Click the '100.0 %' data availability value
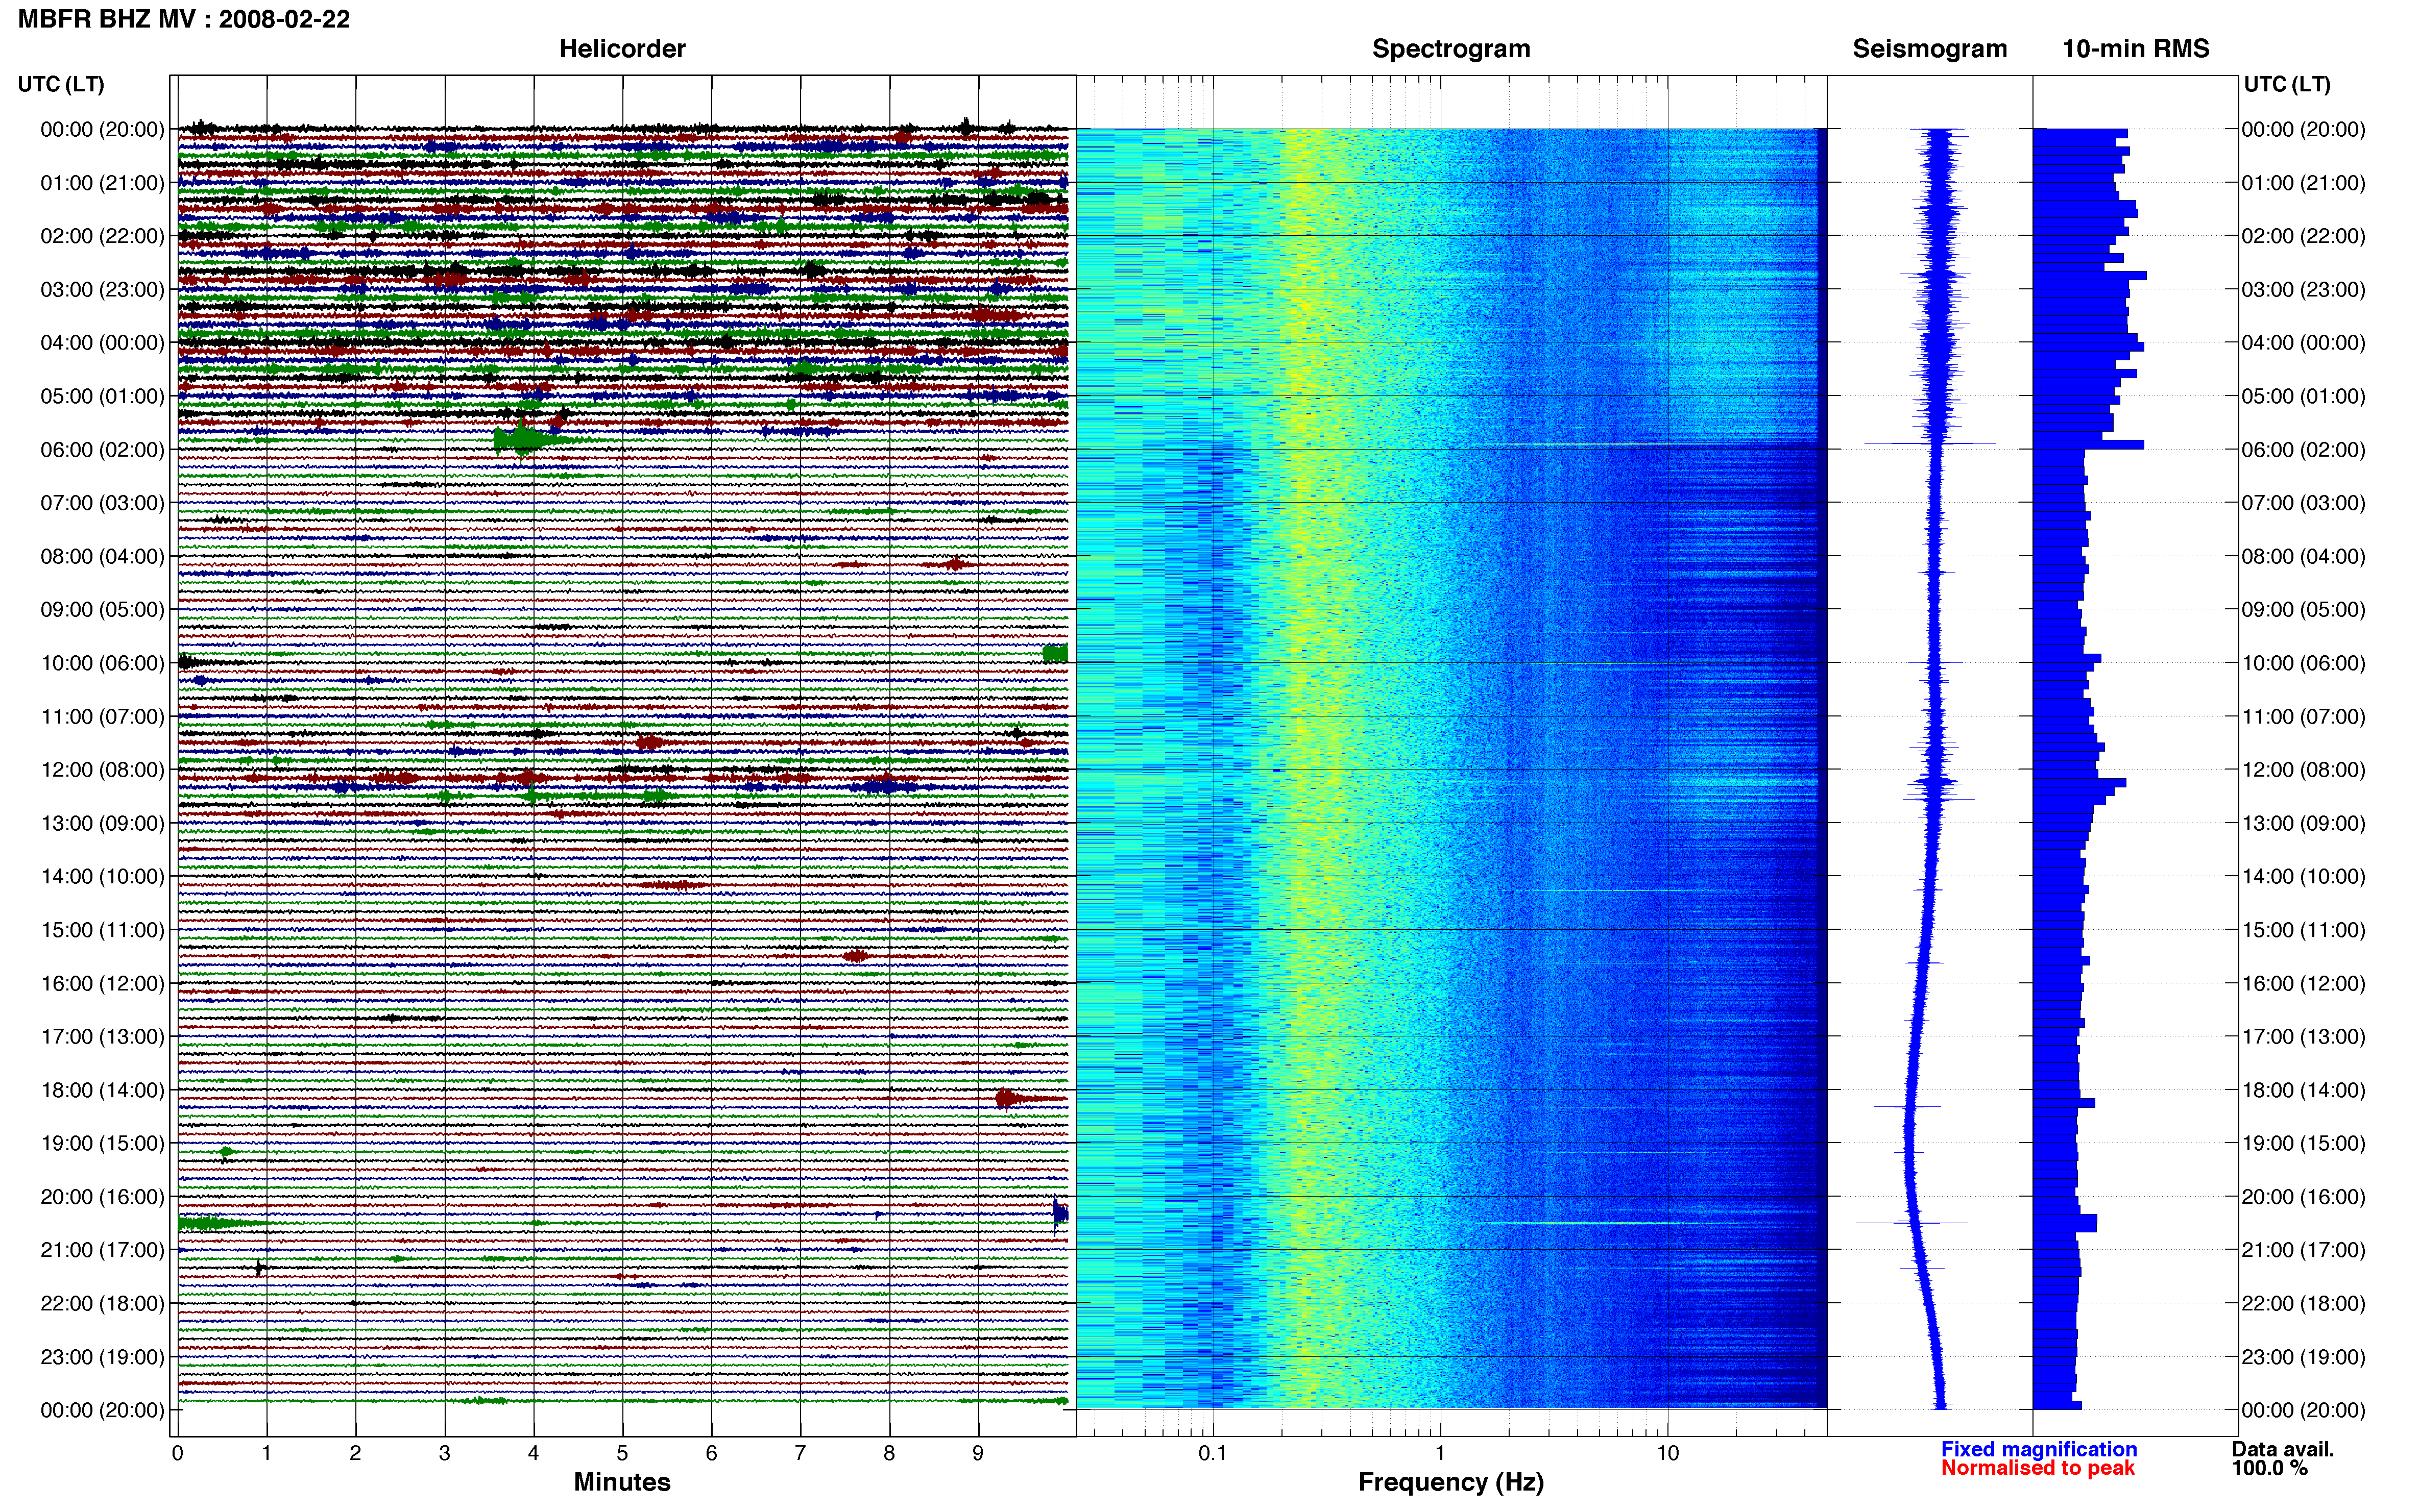This screenshot has width=2420, height=1512. [2269, 1468]
